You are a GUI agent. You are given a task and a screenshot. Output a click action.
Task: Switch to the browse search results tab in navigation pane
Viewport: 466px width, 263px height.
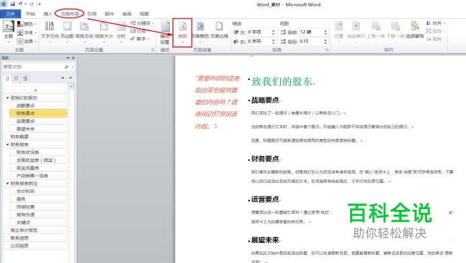[25, 79]
